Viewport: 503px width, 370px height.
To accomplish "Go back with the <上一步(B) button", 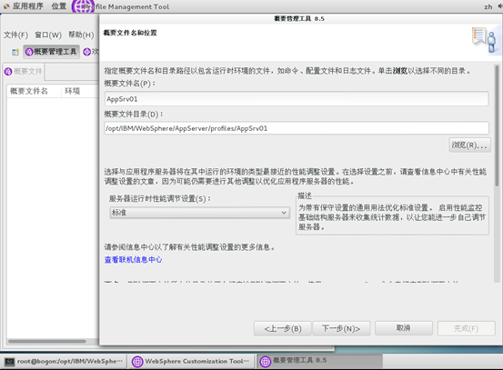I will coord(283,329).
